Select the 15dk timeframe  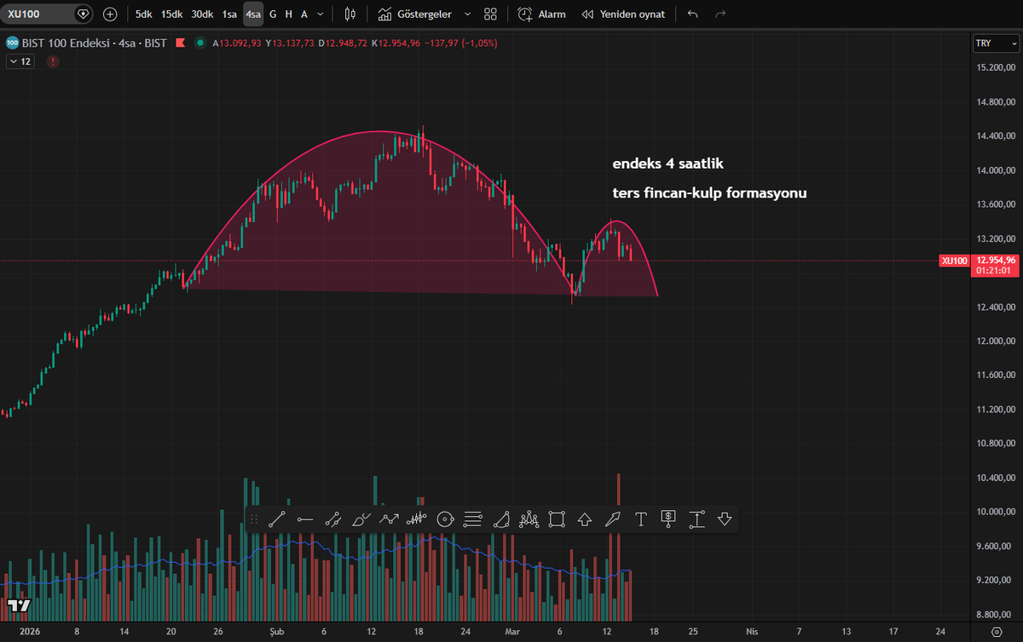172,14
